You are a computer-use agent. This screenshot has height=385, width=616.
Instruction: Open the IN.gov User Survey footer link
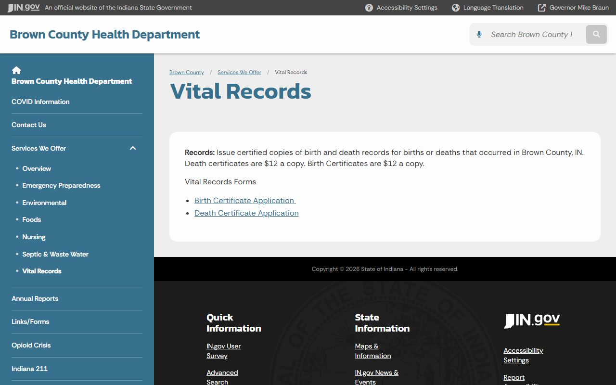[223, 351]
